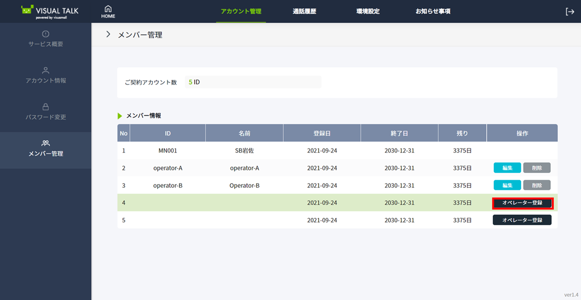581x300 pixels.
Task: Click the ご契約アカウント数 5 ID field
Action: coord(253,82)
